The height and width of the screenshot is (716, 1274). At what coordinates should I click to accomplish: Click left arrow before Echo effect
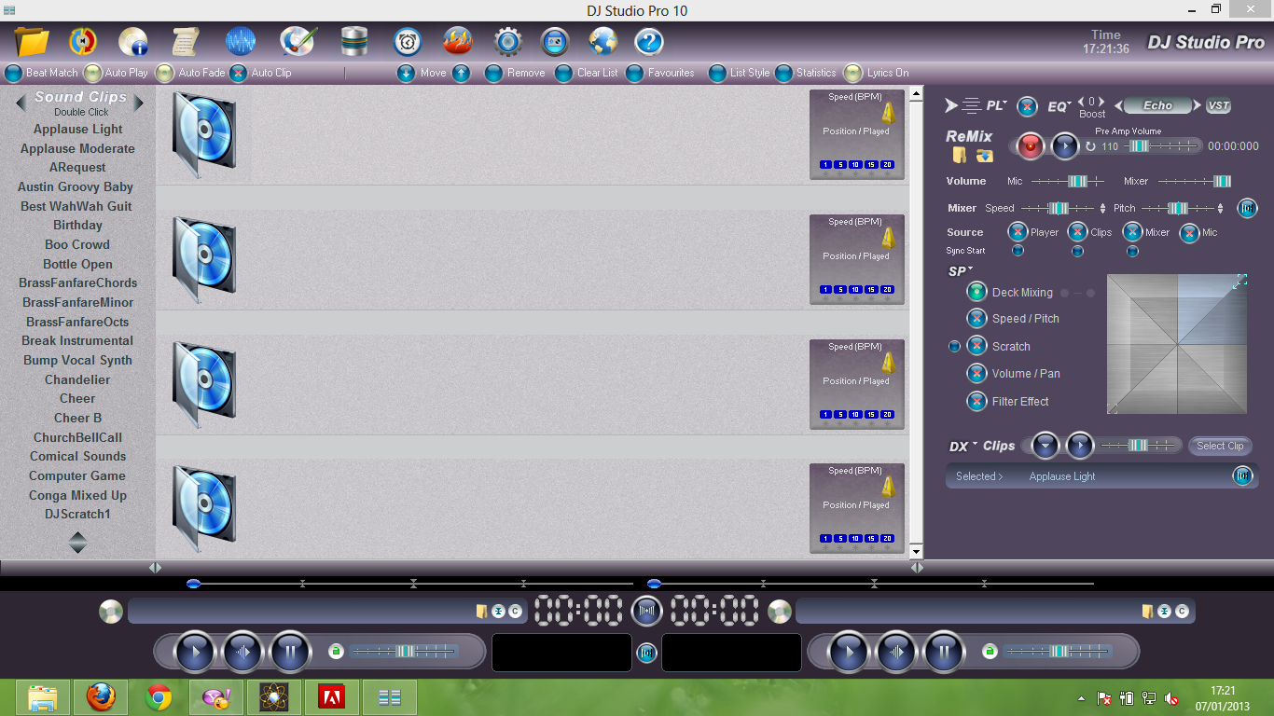coord(1118,105)
